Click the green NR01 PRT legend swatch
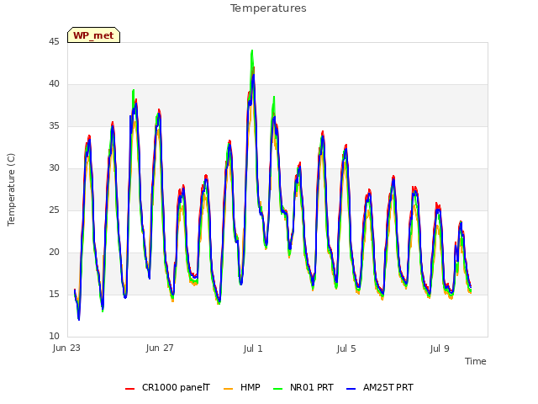Image resolution: width=538 pixels, height=404 pixels. [278, 389]
